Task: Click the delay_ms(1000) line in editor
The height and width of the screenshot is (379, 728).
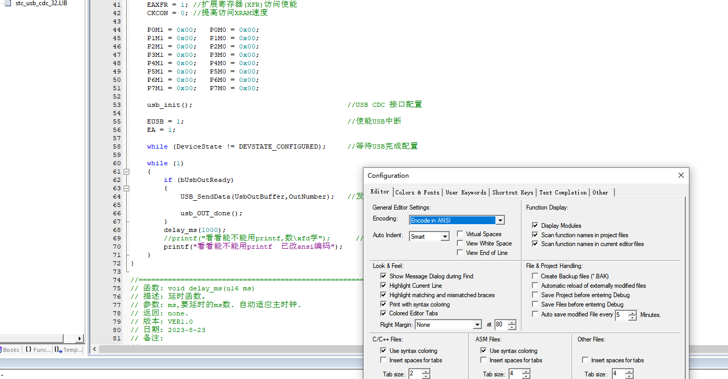Action: (x=195, y=230)
